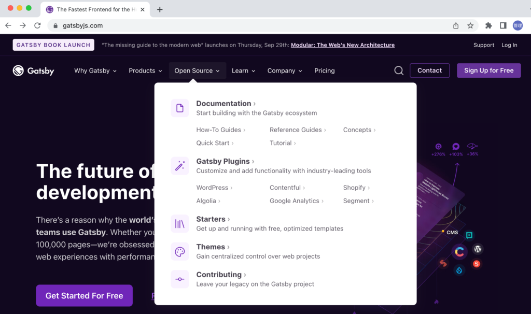Open the Modular book launch link

tap(343, 45)
